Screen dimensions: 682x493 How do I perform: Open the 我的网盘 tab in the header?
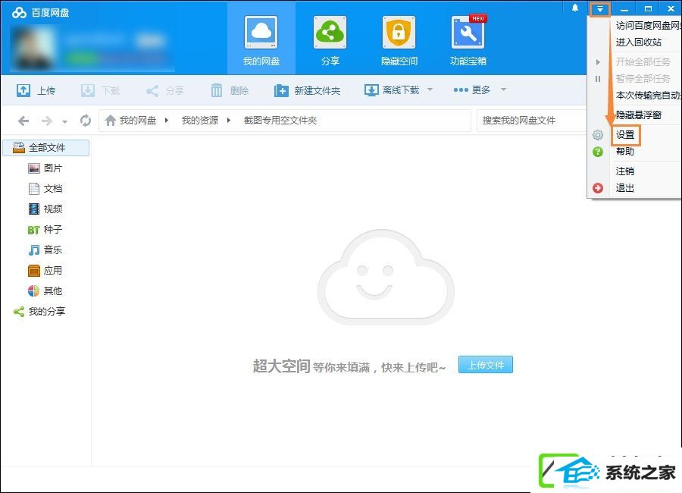[261, 40]
